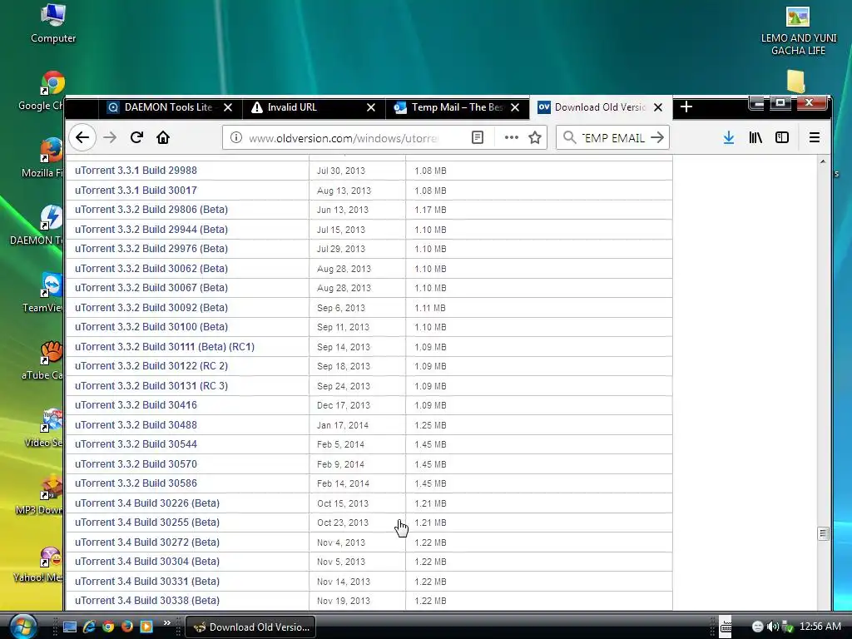The image size is (852, 639).
Task: Open the Library icon
Action: [755, 137]
